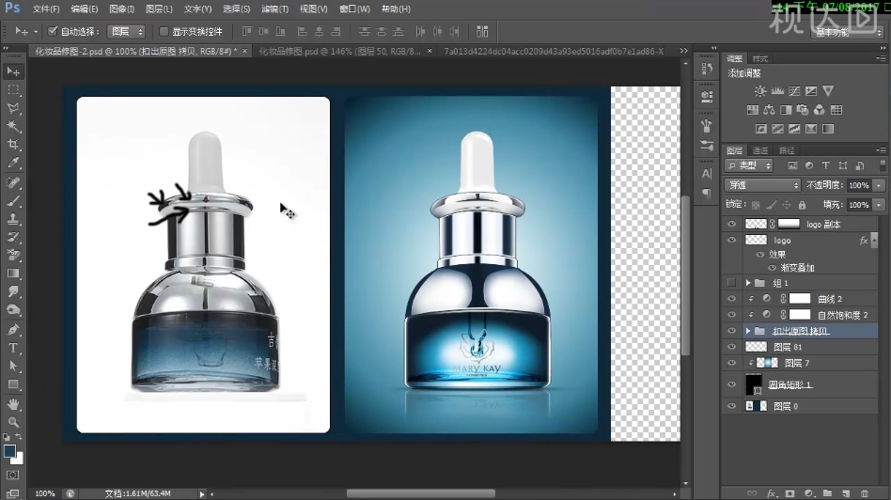Screen dimensions: 891x500
Task: Open the 编辑(E) menu
Action: 84,8
